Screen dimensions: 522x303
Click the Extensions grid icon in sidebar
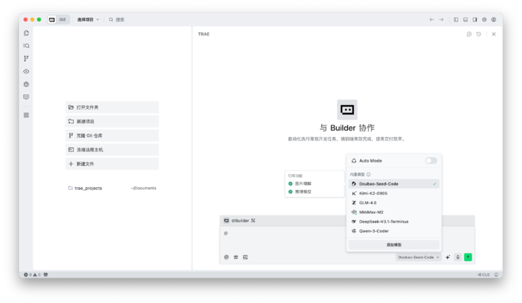[26, 115]
